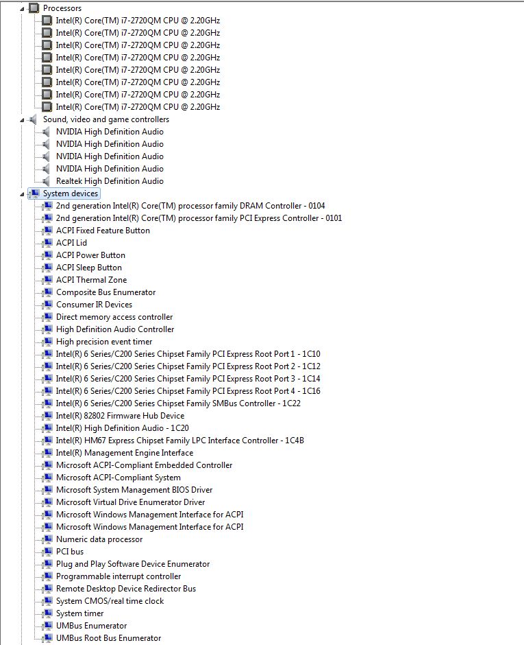The image size is (524, 645).
Task: Click the Composite Bus Enumerator icon
Action: coord(48,292)
